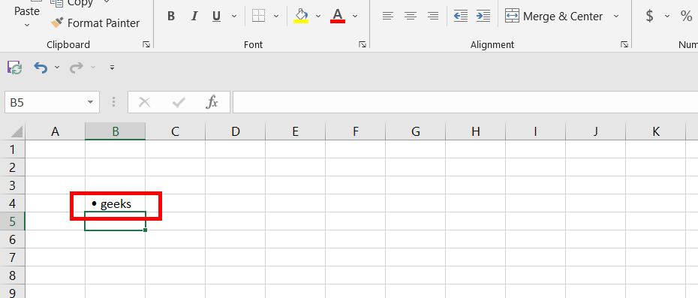Click Select All corner triangle
The image size is (698, 298).
point(16,132)
